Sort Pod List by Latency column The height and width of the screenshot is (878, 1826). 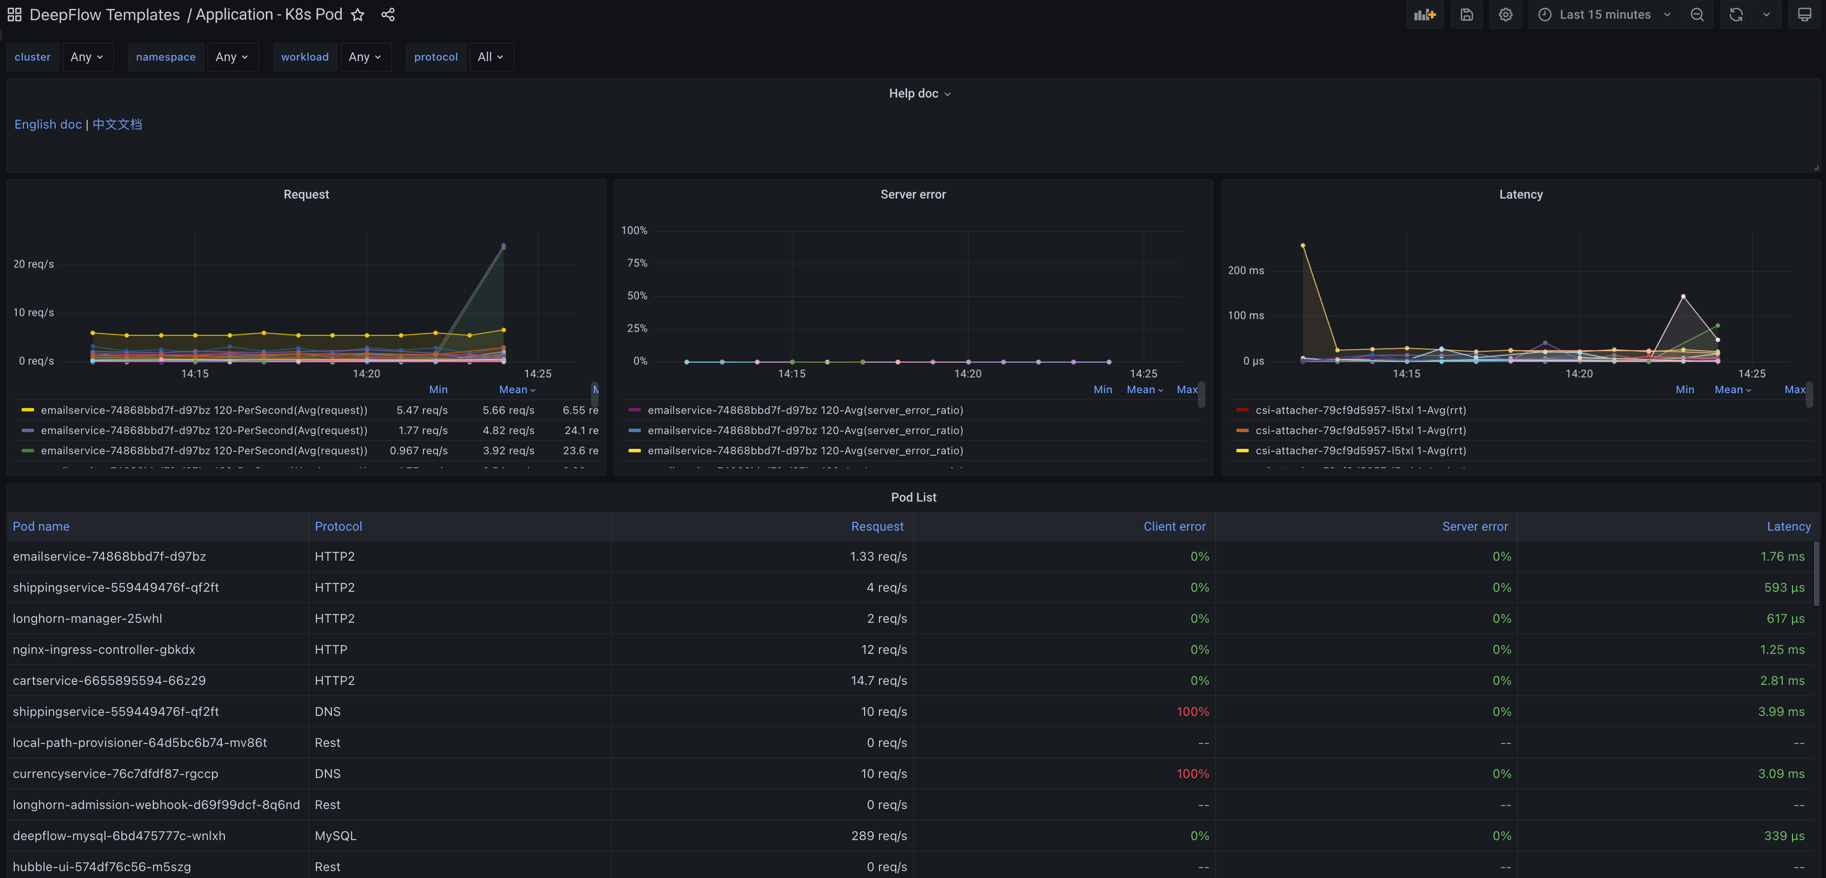tap(1789, 527)
